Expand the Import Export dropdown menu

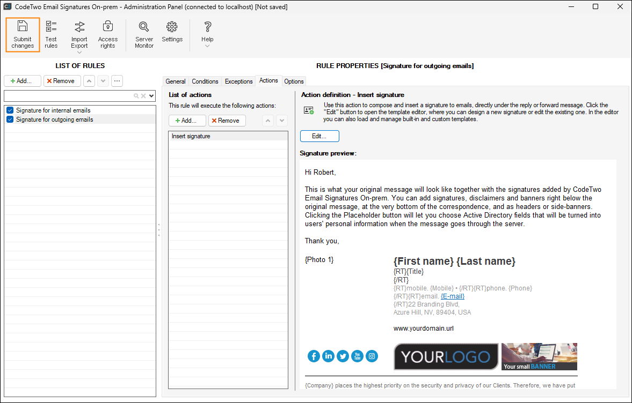[79, 53]
